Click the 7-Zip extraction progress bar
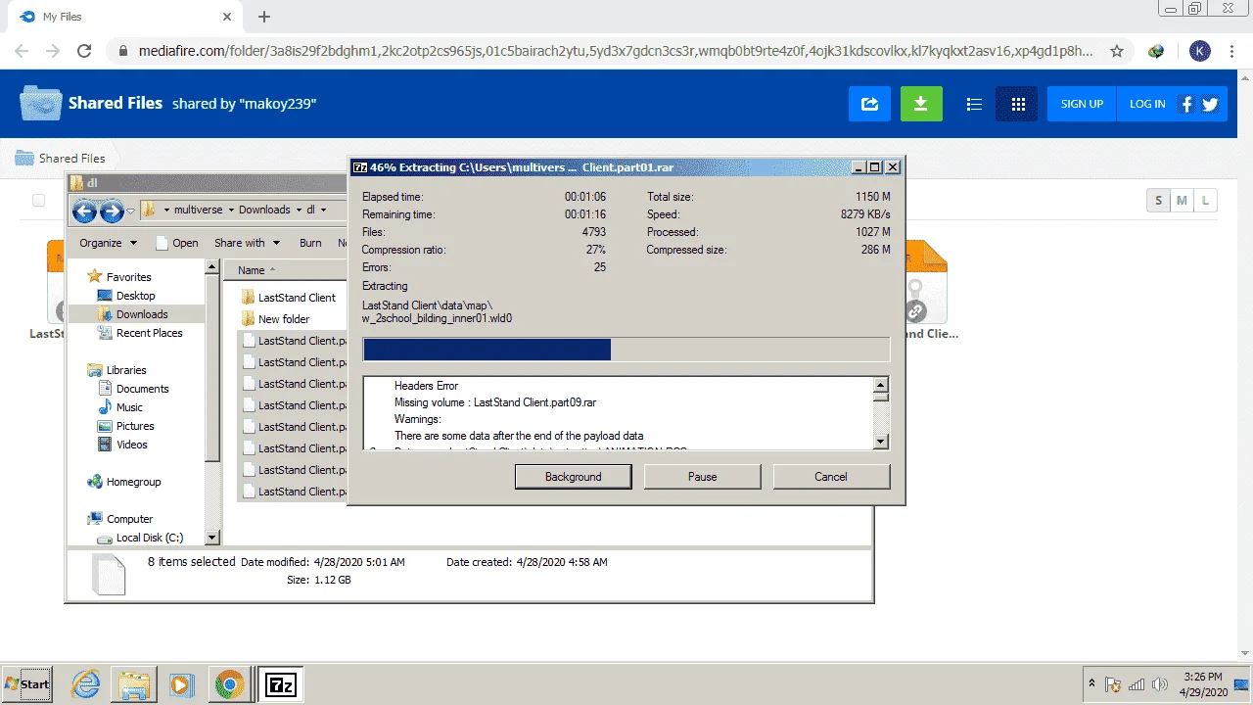Screen dimensions: 1253x705 626,350
